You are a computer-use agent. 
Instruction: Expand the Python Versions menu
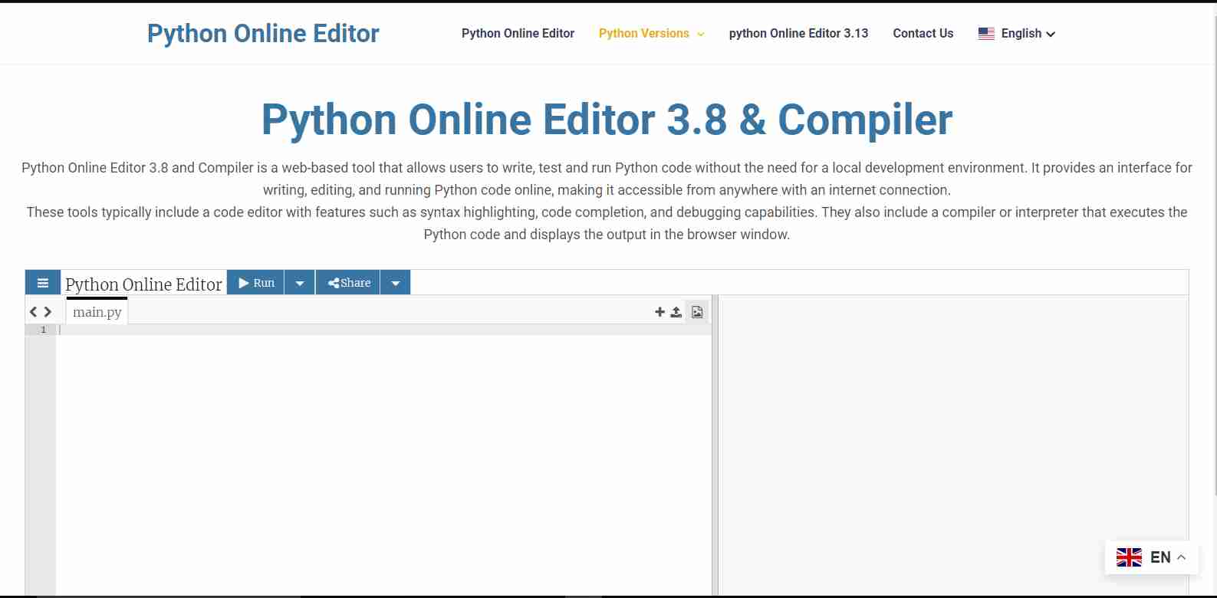click(651, 34)
